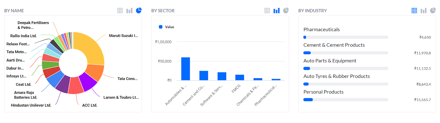Screen dimensions: 440x123
Task: Click the Rallis India Ltd. label
Action: click(x=23, y=36)
